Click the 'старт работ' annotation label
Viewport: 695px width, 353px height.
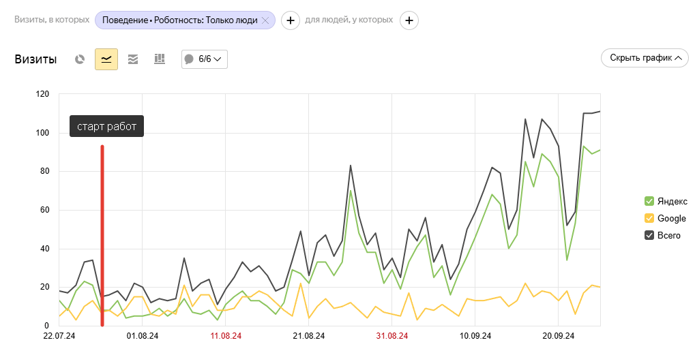106,127
